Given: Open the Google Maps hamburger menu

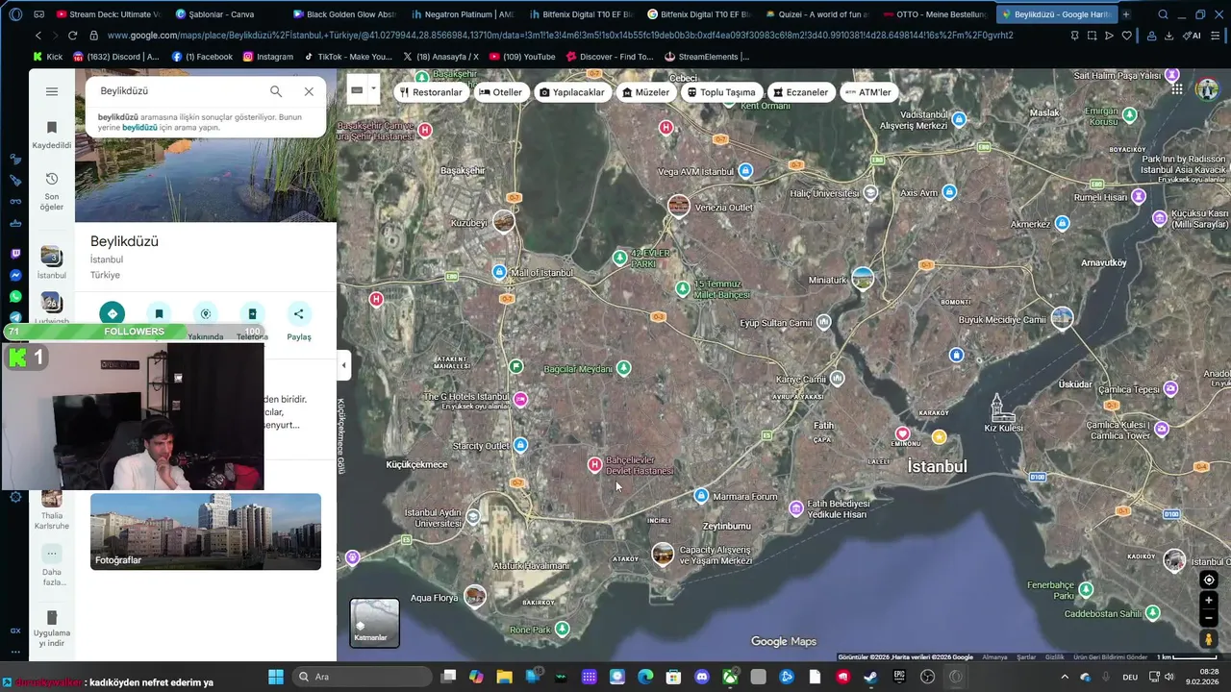Looking at the screenshot, I should (52, 91).
